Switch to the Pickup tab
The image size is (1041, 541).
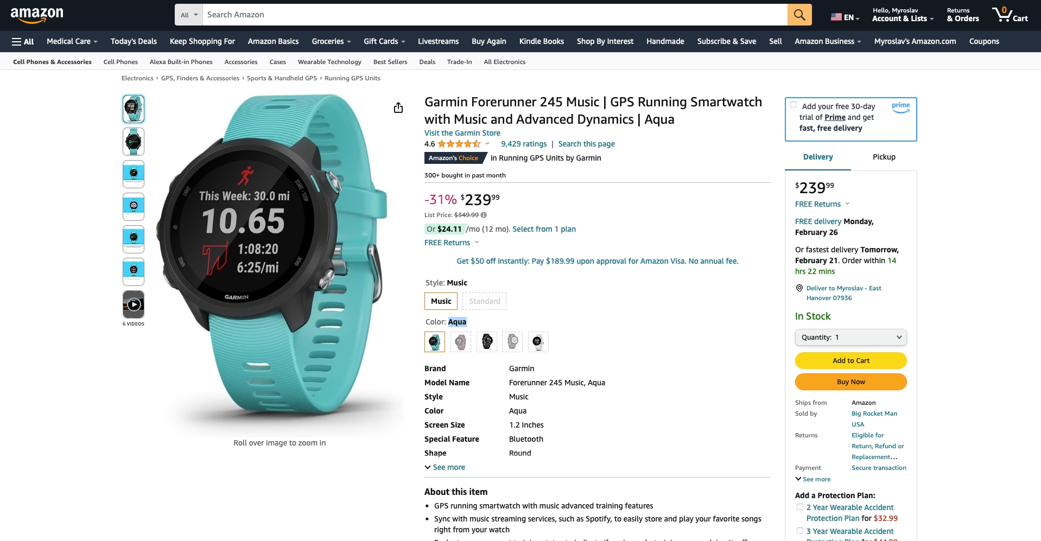click(884, 157)
